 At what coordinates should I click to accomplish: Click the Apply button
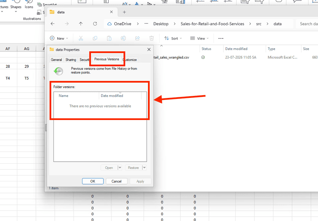[x=141, y=181]
